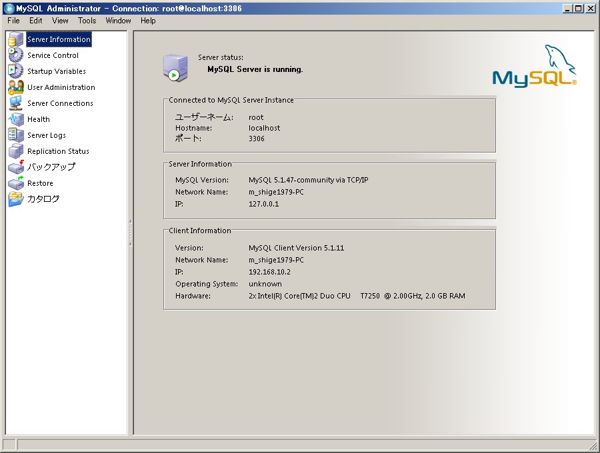Image resolution: width=600 pixels, height=453 pixels.
Task: Click the server IP 127.0.0.1
Action: click(263, 204)
